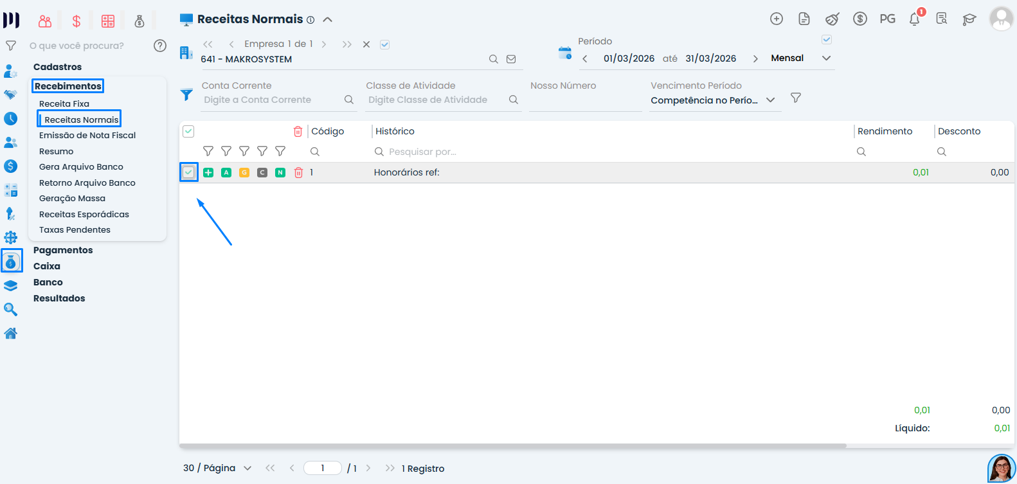Click the help question mark icon
The height and width of the screenshot is (484, 1017).
pyautogui.click(x=160, y=46)
